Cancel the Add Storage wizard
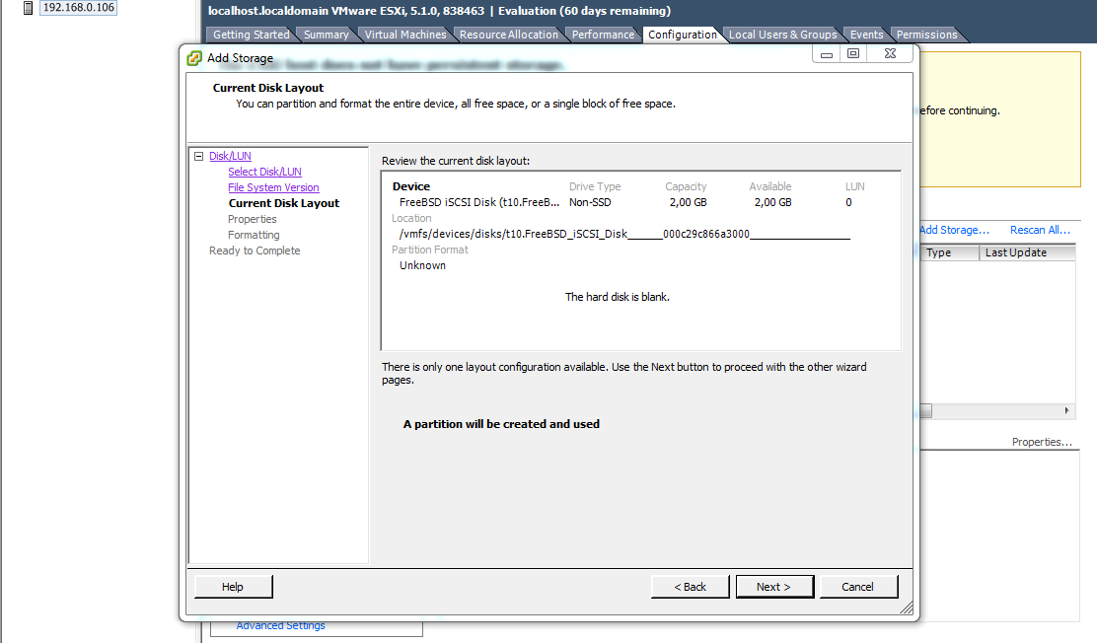Screen dimensions: 1097x643 pyautogui.click(x=857, y=587)
